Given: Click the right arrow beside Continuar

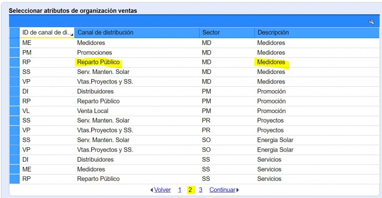Looking at the screenshot, I should (x=238, y=190).
